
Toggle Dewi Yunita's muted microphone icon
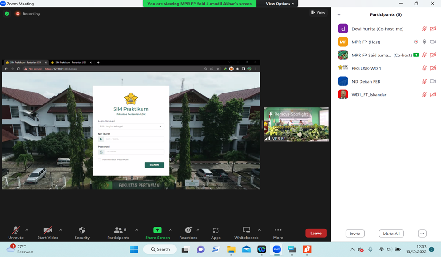(x=424, y=28)
